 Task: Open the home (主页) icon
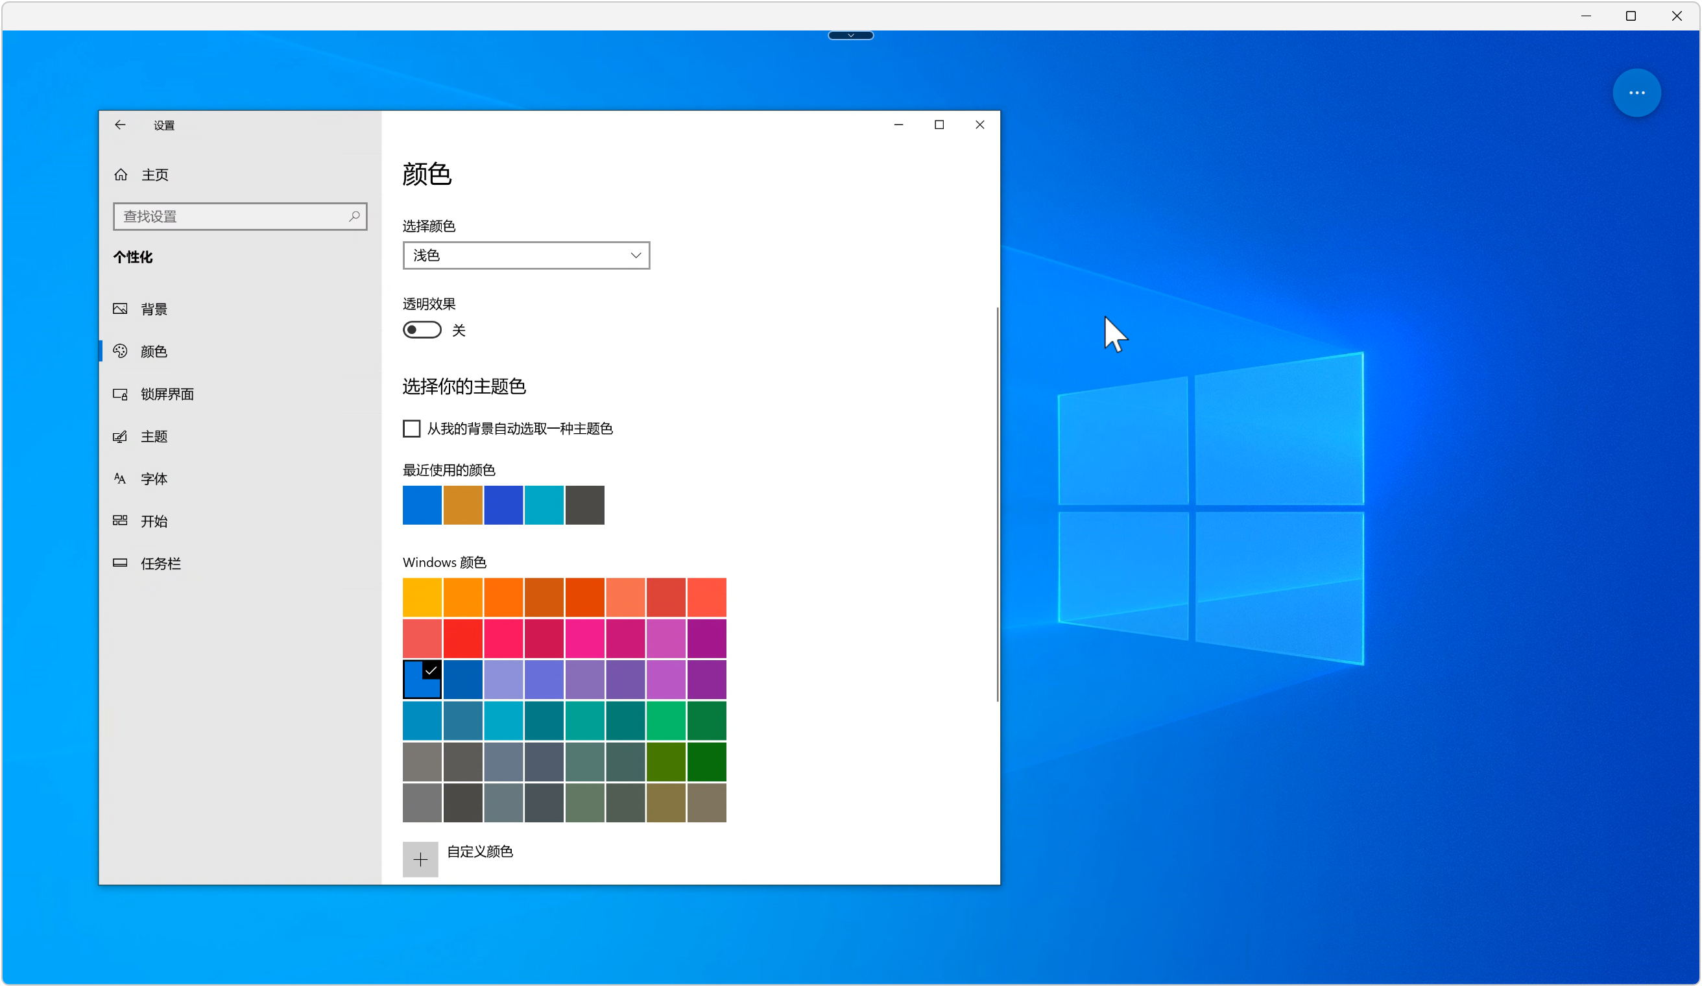(x=121, y=175)
